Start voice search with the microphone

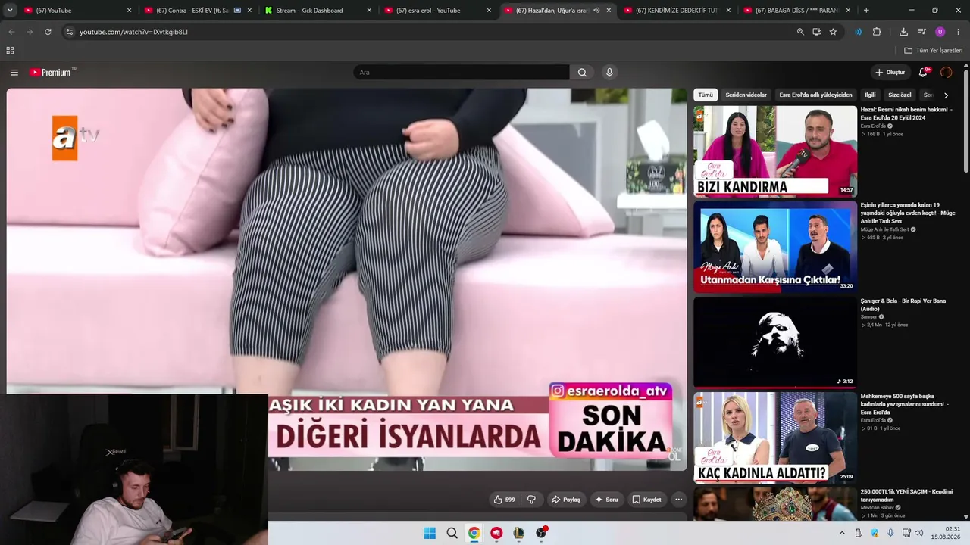609,73
